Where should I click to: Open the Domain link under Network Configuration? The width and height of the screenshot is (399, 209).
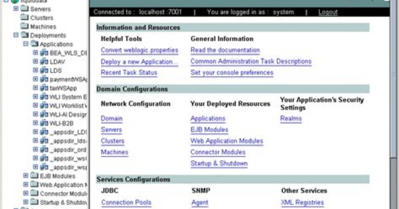(x=111, y=118)
